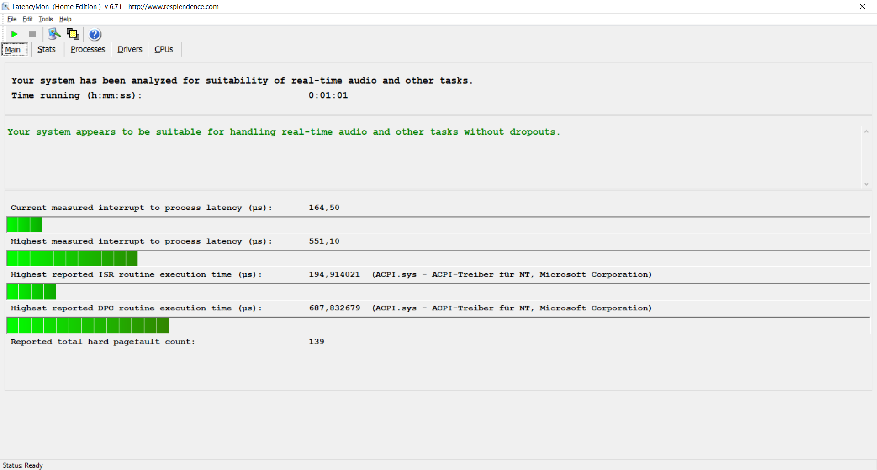877x470 pixels.
Task: Open the Tools menu
Action: (46, 19)
